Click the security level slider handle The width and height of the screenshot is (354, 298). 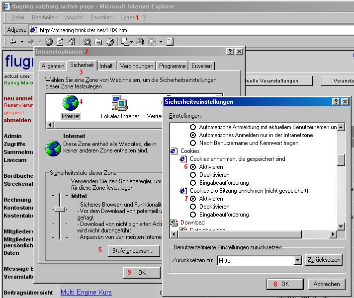point(60,210)
